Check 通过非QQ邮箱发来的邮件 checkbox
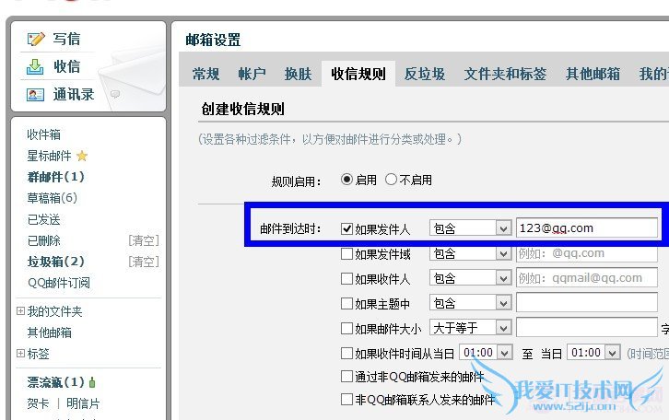The image size is (669, 420). [346, 377]
